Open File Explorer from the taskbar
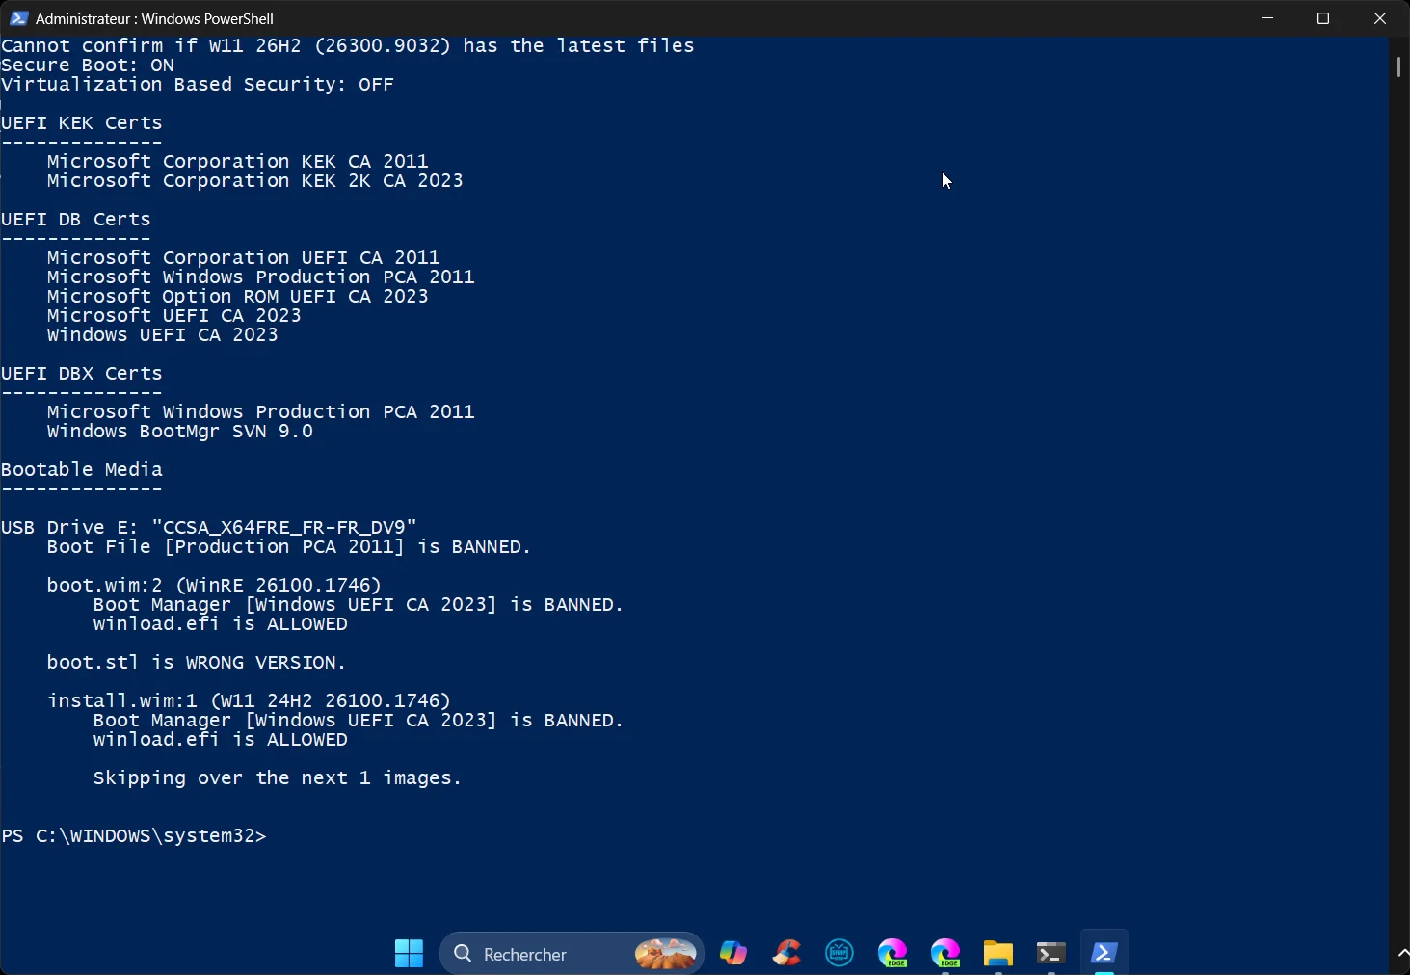Screen dimensions: 1410x975 click(x=998, y=954)
